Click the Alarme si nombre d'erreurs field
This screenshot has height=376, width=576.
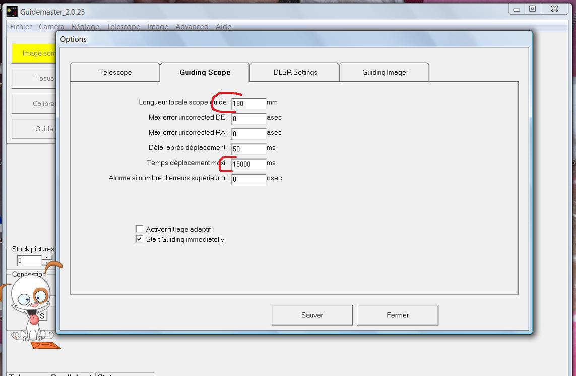click(249, 179)
